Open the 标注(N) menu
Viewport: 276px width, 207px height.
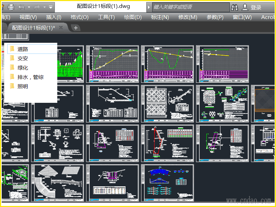pos(160,17)
